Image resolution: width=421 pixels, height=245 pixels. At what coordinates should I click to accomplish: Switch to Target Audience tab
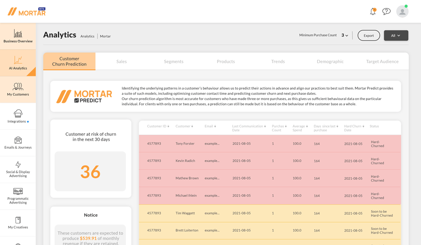coord(382,61)
